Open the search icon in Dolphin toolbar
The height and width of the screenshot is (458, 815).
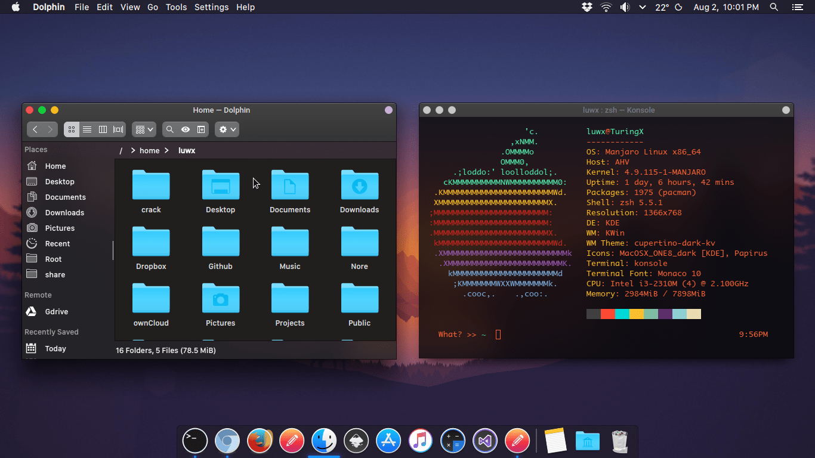[x=169, y=129]
